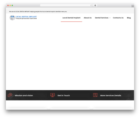Viewport: 140px width, 118px height.
Task: Minimize the window with the yellow button
Action: click(x=10, y=6)
